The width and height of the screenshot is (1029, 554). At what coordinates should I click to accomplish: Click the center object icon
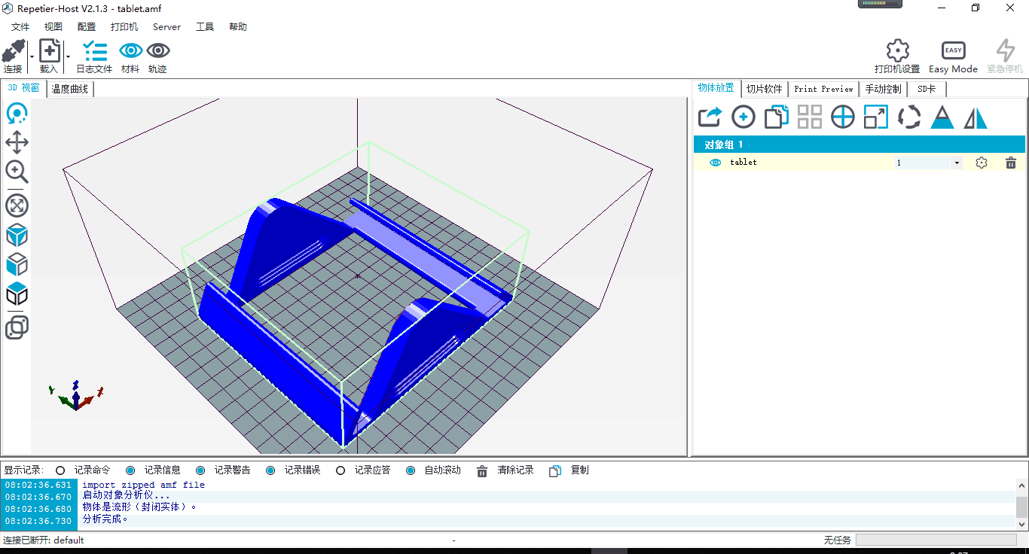pyautogui.click(x=843, y=117)
